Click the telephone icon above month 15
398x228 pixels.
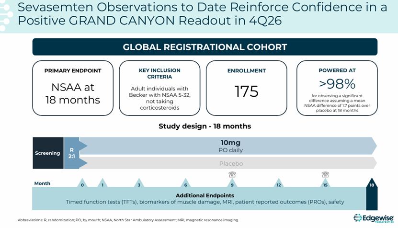tap(325, 174)
